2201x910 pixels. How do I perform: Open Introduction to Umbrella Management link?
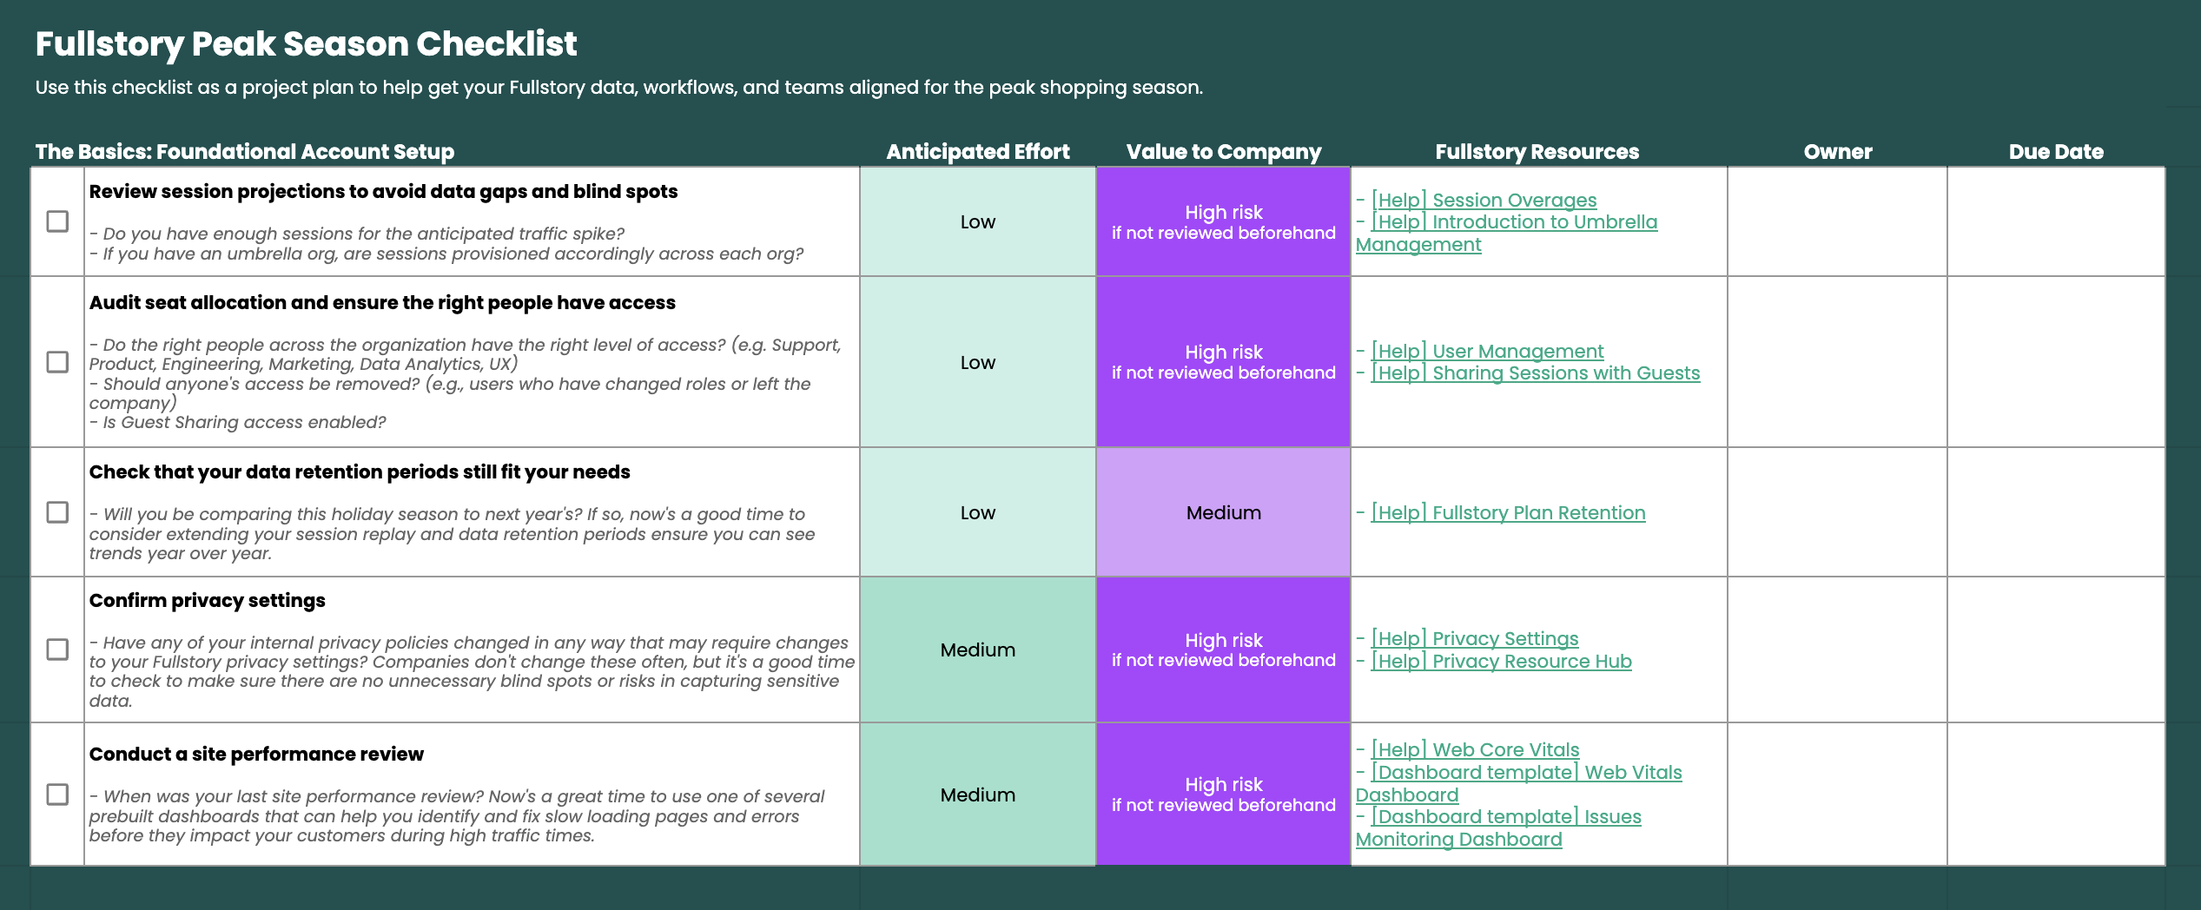click(x=1514, y=223)
